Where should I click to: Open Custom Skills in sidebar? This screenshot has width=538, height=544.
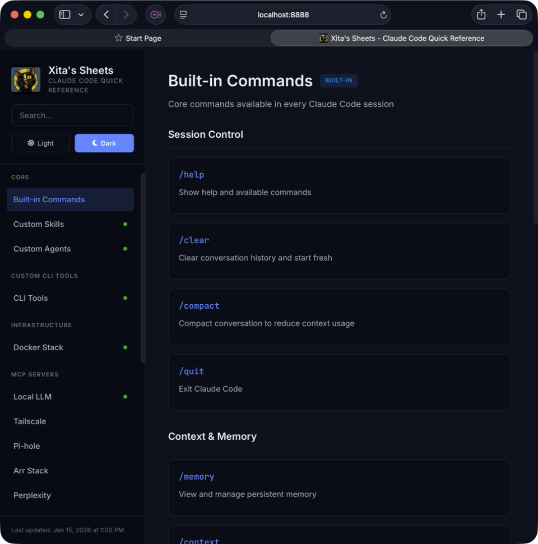70,224
